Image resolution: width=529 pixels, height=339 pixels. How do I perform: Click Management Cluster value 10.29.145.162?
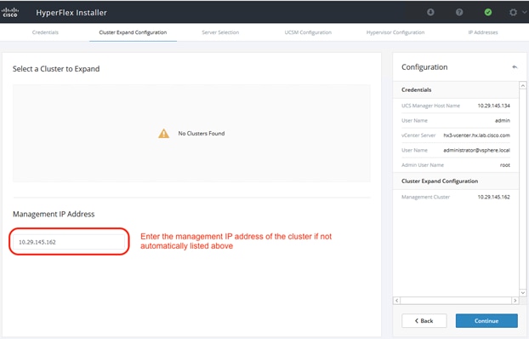click(493, 197)
